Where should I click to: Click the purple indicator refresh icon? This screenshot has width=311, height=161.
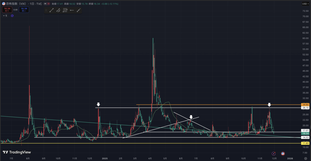coord(12,16)
